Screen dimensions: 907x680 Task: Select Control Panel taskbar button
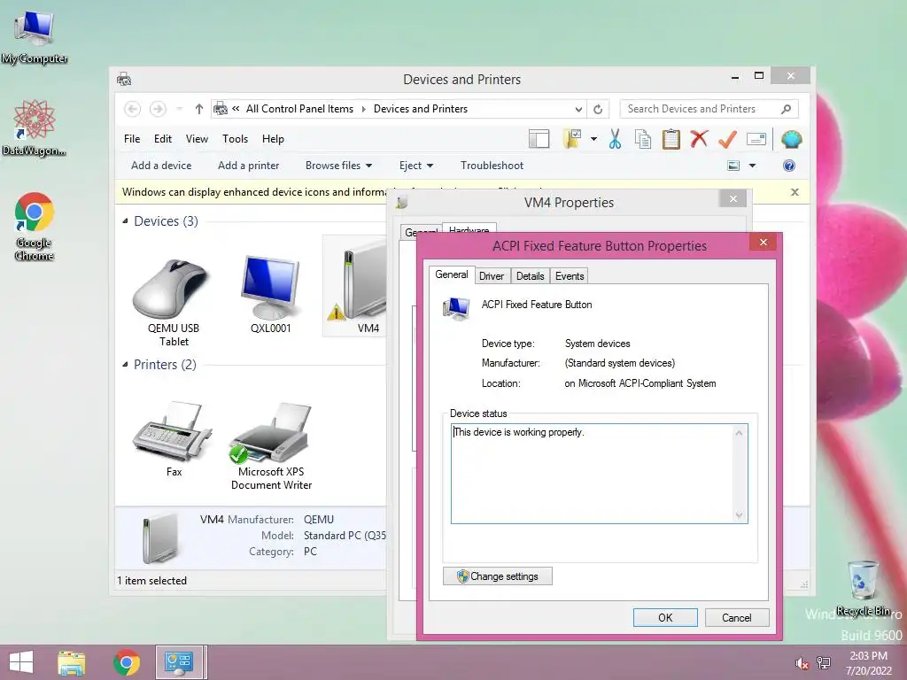[179, 662]
